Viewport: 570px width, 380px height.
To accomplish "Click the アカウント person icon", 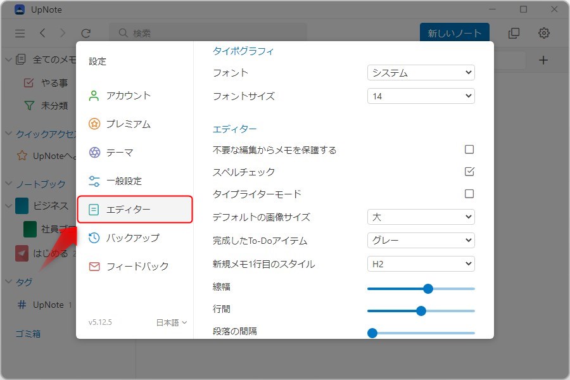I will click(x=94, y=96).
